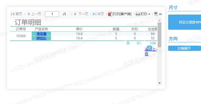Click the previous page arrow icon
The height and width of the screenshot is (104, 201).
(28, 14)
